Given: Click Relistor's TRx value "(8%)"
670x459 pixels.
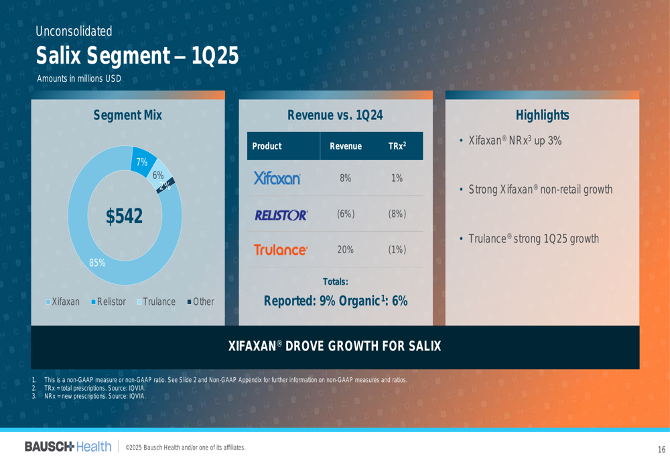Looking at the screenshot, I should point(397,214).
